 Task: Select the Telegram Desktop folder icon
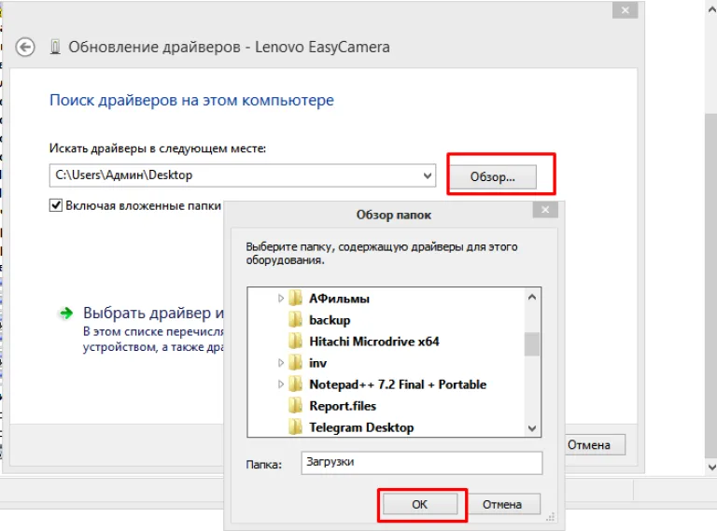coord(295,427)
